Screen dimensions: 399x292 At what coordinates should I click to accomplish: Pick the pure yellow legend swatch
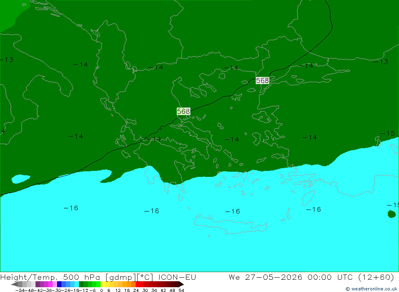click(103, 284)
